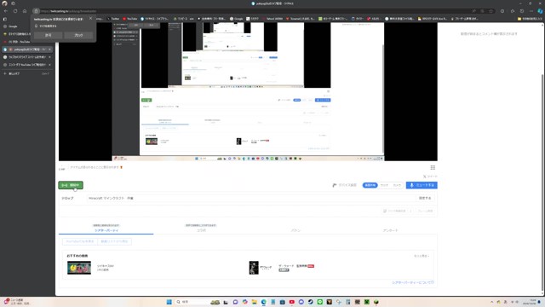This screenshot has height=307, width=545.
Task: Open the new tab entry in sidebar
Action: point(27,74)
